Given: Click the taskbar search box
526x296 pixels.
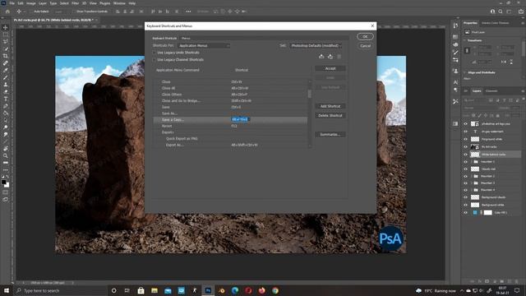Looking at the screenshot, I should point(60,290).
